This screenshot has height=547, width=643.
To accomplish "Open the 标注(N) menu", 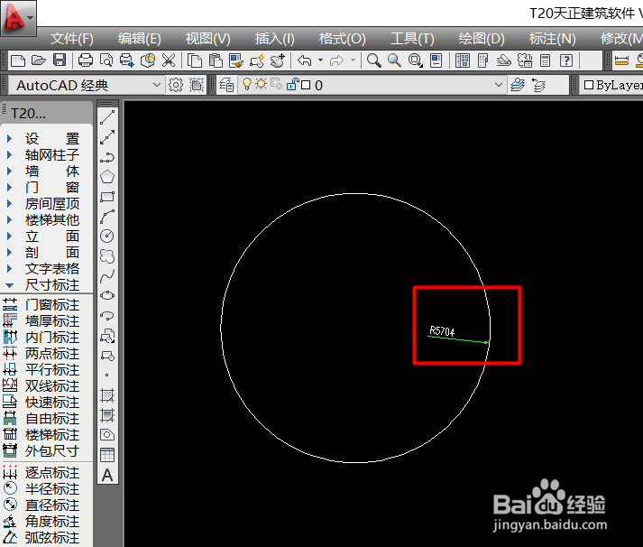I will [553, 39].
